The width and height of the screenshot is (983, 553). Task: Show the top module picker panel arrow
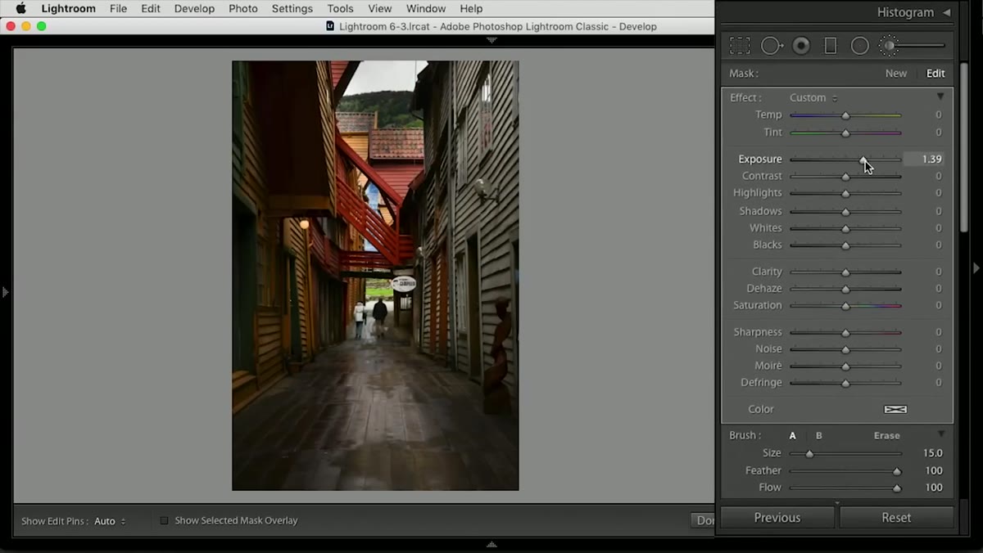point(491,39)
